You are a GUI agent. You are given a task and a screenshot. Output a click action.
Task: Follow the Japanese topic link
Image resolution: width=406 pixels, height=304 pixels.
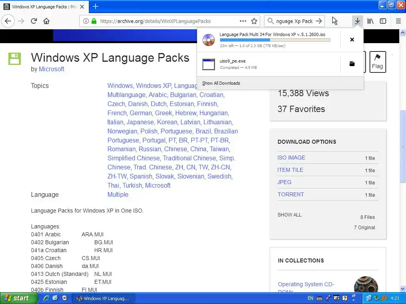pyautogui.click(x=140, y=122)
